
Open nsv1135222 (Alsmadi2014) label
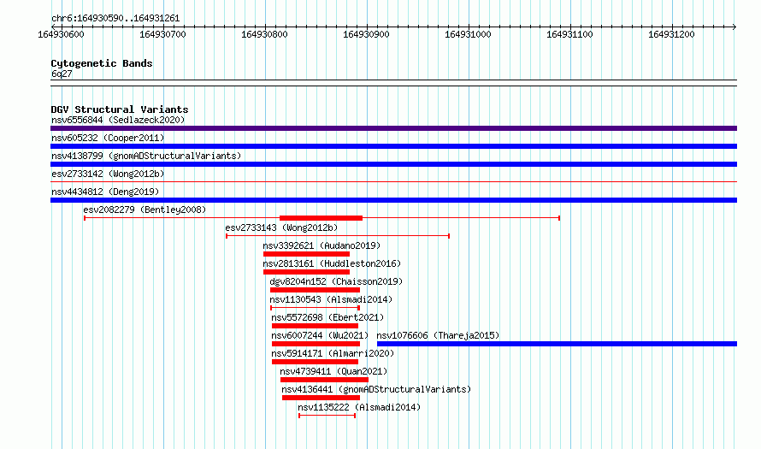point(359,407)
